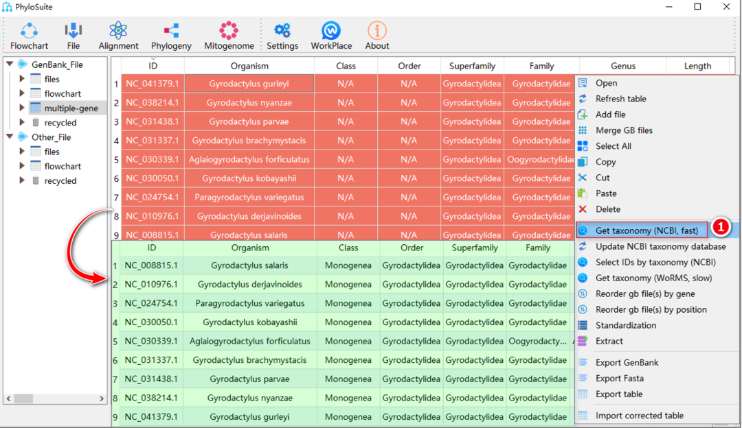Sort by the Length column header
Screen dimensions: 742x428
coord(697,66)
